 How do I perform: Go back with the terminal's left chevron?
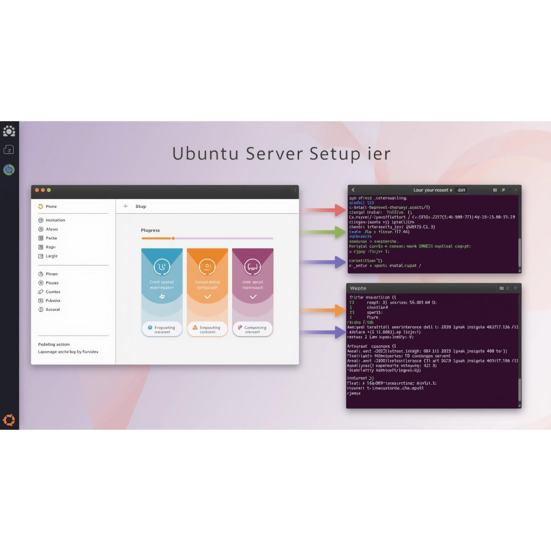click(x=353, y=190)
